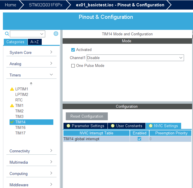The height and width of the screenshot is (188, 193).
Task: Click the LPTIM1 warning triangle icon
Action: tap(12, 89)
